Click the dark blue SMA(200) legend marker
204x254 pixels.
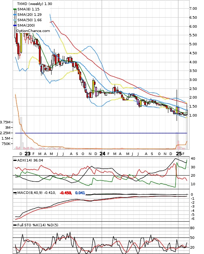click(15, 25)
